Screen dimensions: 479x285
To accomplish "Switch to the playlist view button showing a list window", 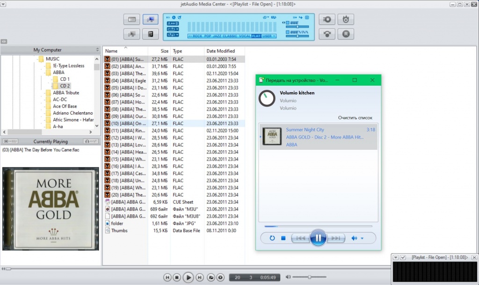I will pos(131,20).
